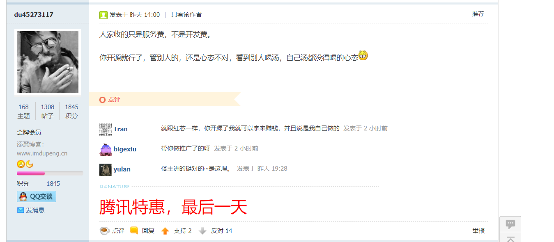
Task: Click the orange 支持 up arrow
Action: tap(165, 231)
